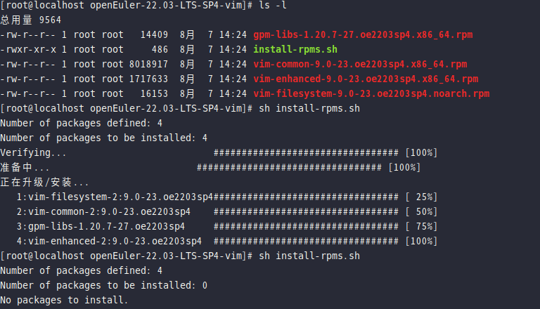Screen dimensions: 540x309
Task: Click the vim-common rpm filename in red
Action: click(x=360, y=64)
